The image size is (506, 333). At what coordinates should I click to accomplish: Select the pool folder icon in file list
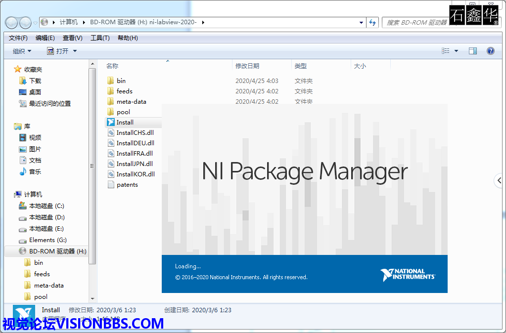(x=111, y=112)
